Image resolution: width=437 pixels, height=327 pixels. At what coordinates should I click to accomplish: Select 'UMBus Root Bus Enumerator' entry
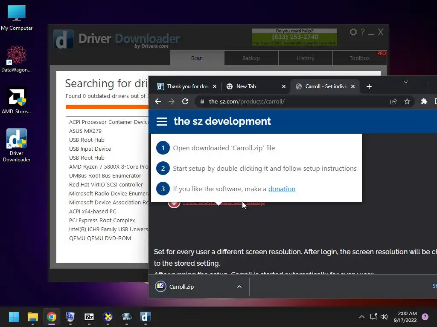(x=105, y=176)
